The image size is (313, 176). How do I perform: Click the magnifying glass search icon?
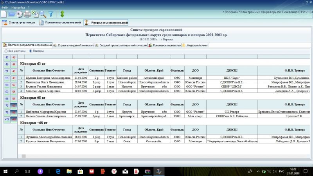42,14
